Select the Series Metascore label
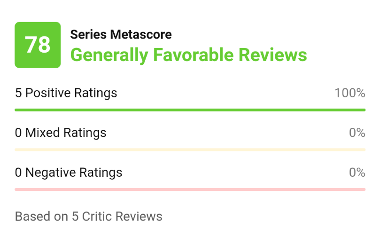Screen dimensions: 380x244 coord(121,34)
